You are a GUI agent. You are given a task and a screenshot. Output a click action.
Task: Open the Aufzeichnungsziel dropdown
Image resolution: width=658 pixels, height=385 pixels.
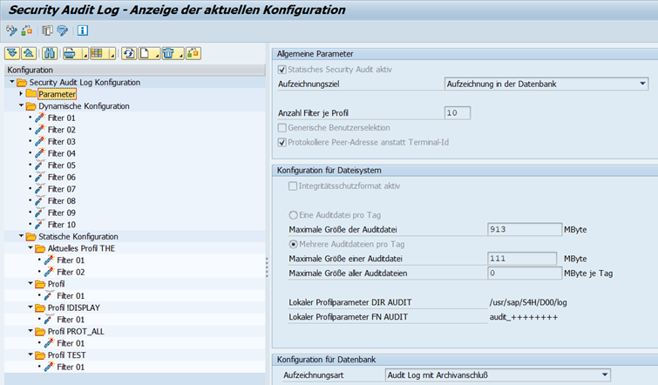click(x=642, y=84)
